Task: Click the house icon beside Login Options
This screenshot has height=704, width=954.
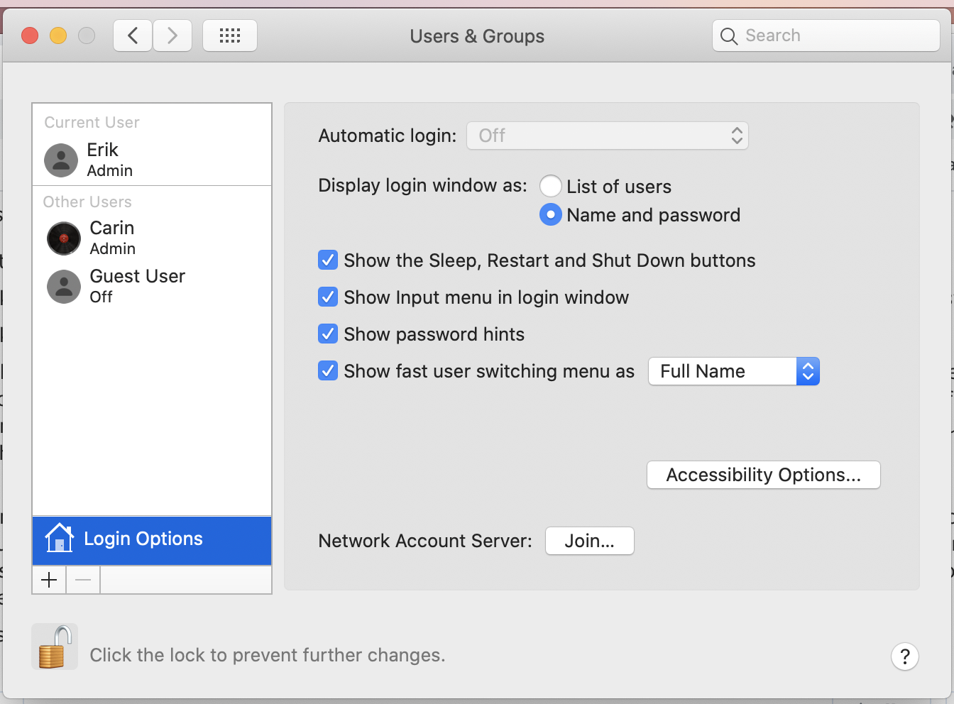Action: click(59, 538)
